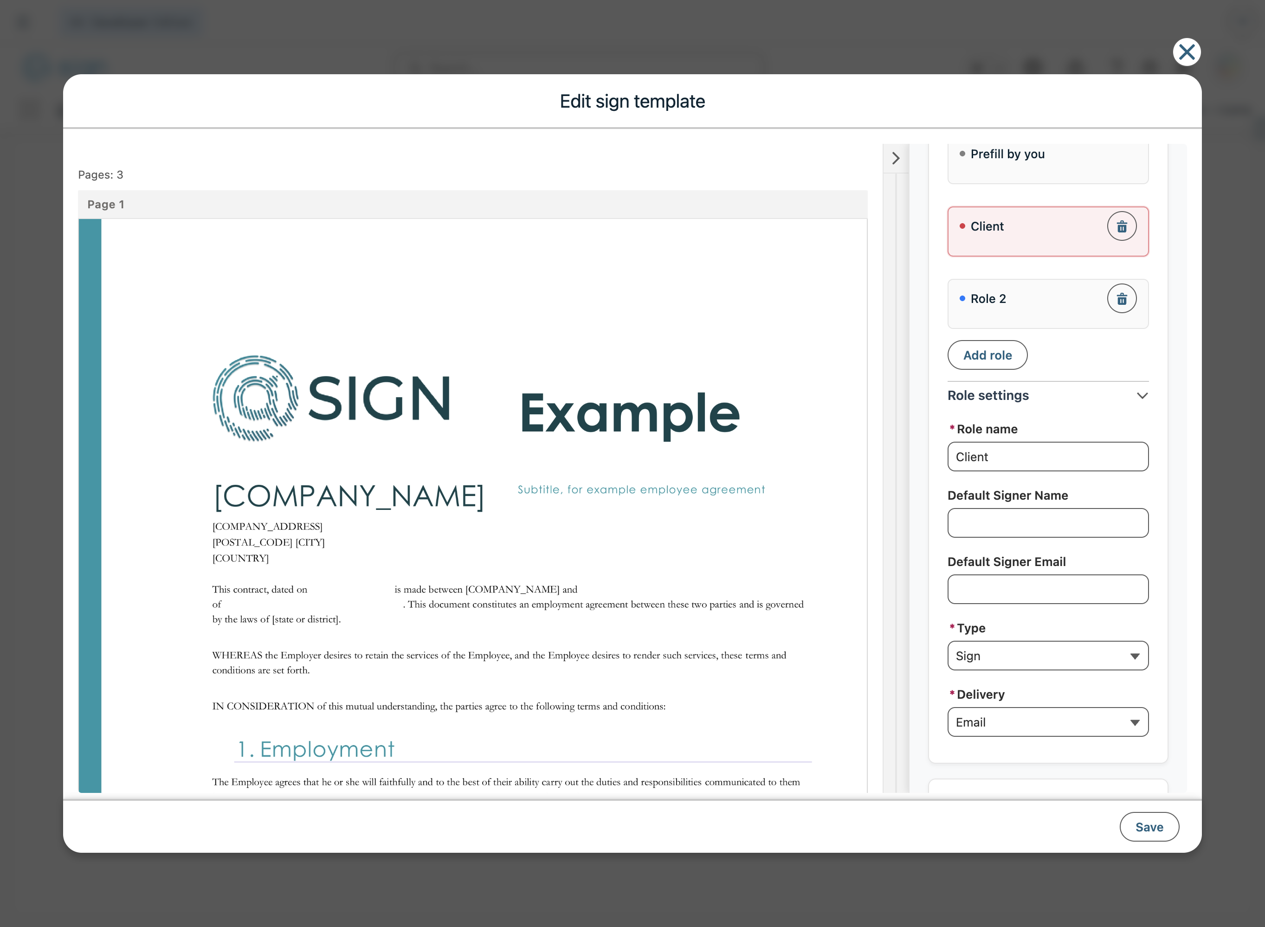Open the Type dropdown showing Sign
Screen dimensions: 1265x927
click(1047, 656)
